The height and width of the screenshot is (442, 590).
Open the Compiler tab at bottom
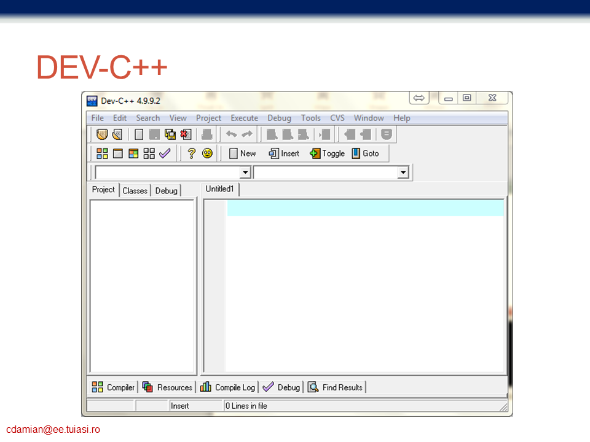(113, 387)
